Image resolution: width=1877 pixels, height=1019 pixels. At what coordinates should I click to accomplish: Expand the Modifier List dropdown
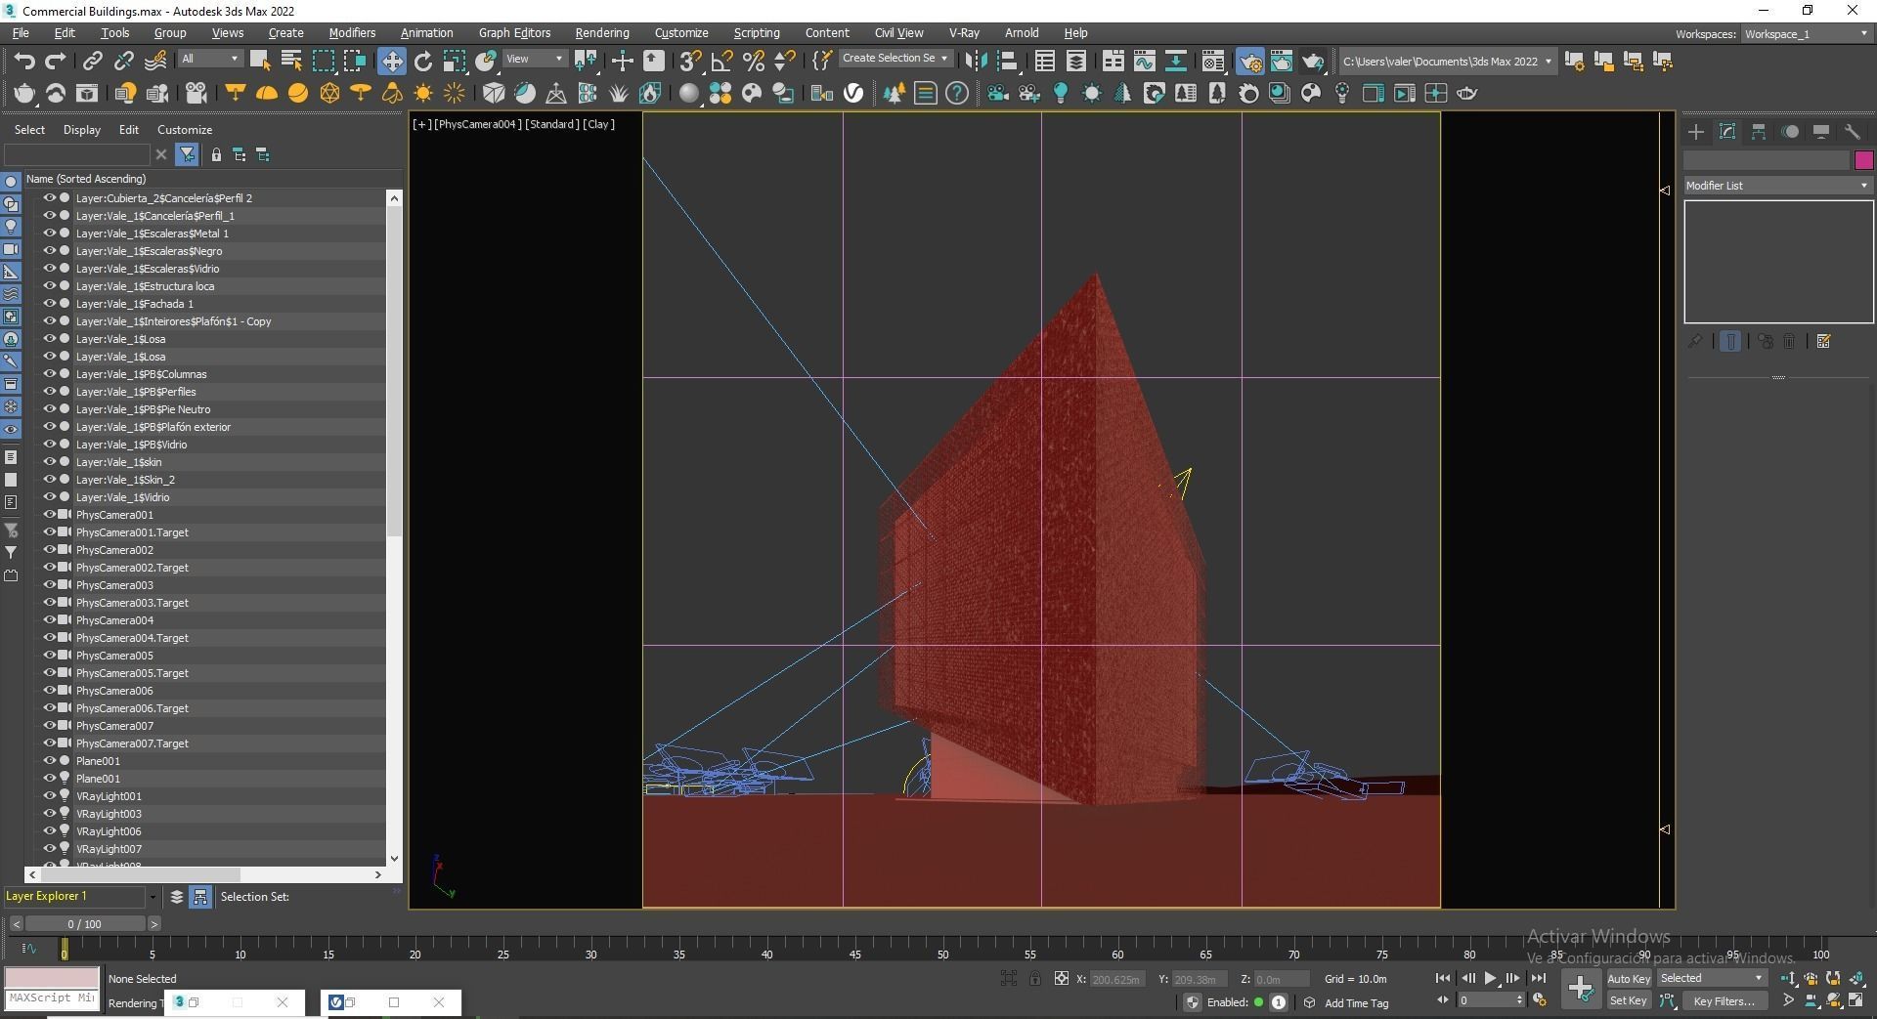point(1777,186)
